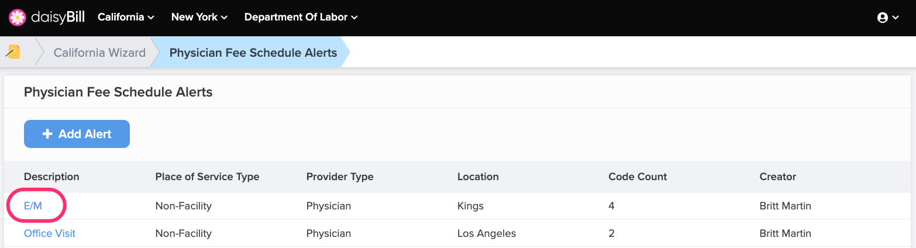Click the Description column header
Image resolution: width=916 pixels, height=248 pixels.
(51, 177)
